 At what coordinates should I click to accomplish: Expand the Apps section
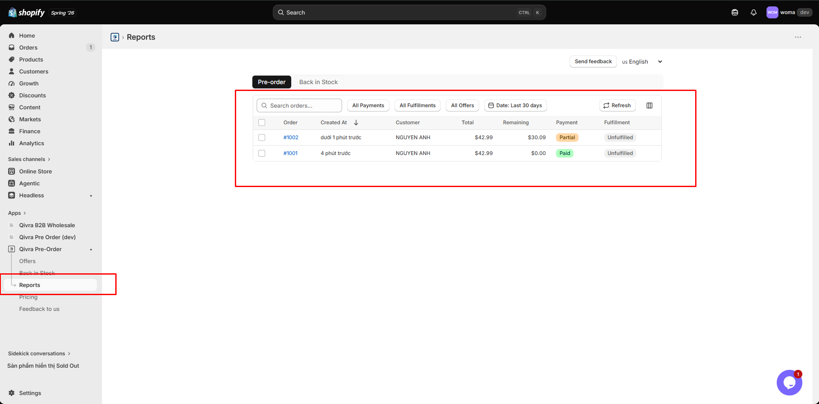click(17, 213)
